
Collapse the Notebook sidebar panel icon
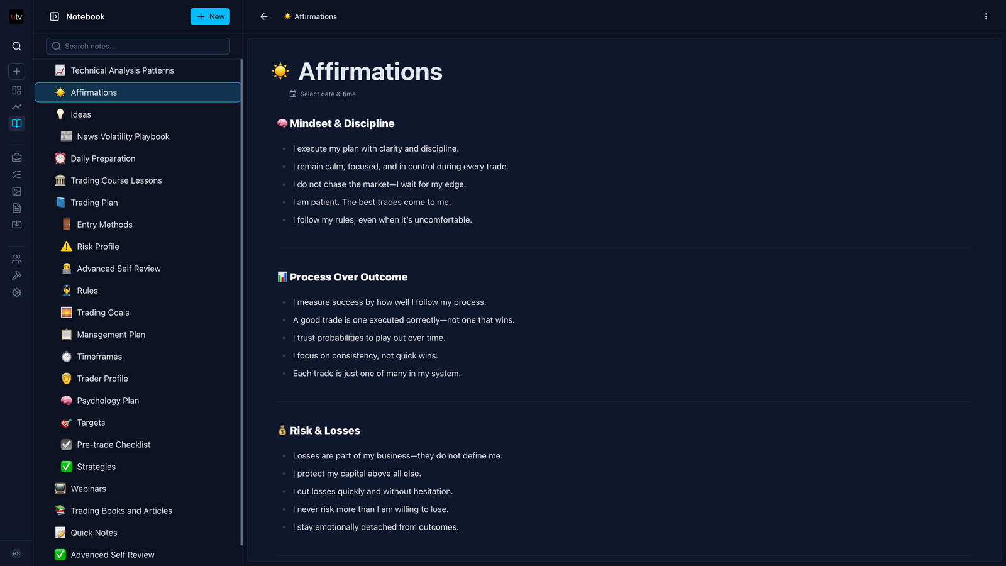point(55,17)
